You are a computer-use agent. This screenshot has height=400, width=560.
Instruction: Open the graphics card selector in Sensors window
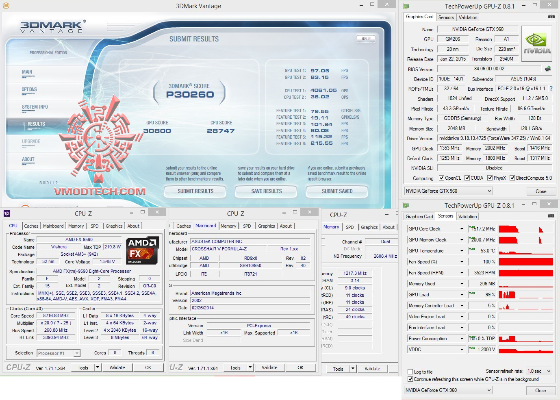click(448, 390)
